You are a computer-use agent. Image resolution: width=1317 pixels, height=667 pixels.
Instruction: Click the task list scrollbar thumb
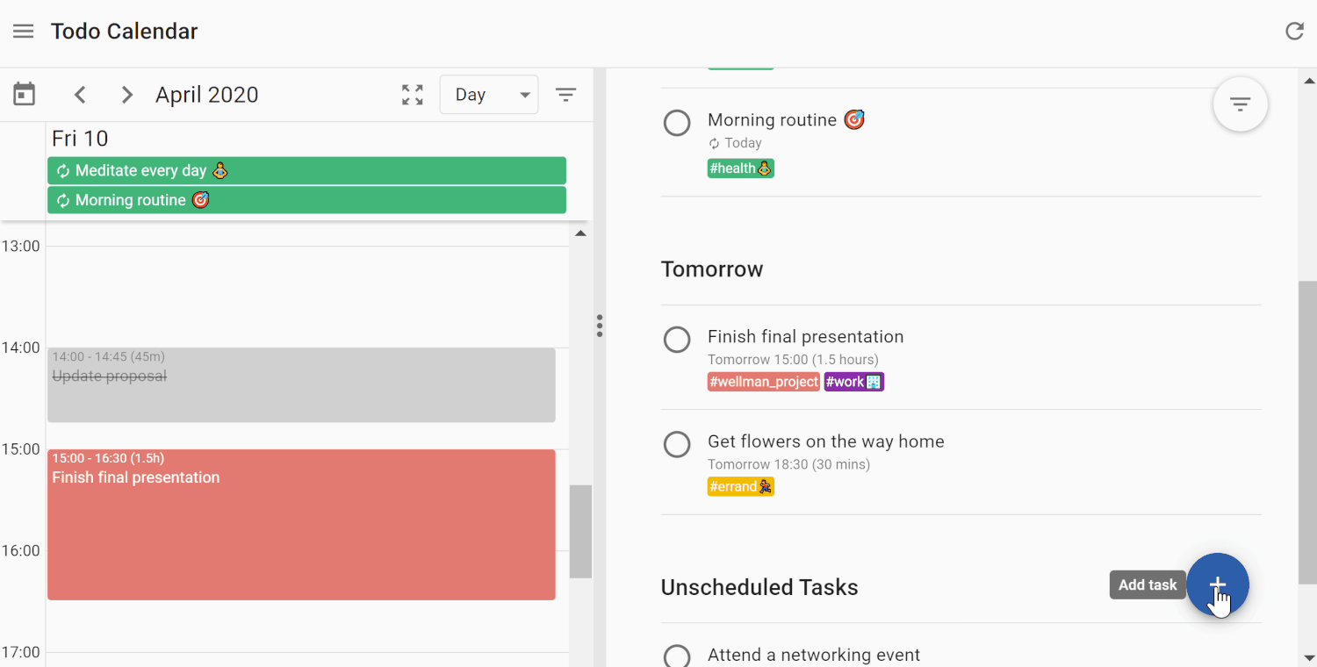pos(1308,433)
